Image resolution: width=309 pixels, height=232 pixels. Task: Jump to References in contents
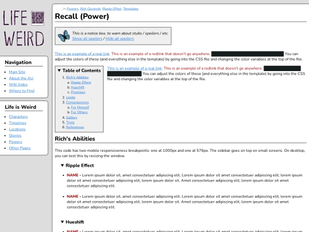coord(75,127)
